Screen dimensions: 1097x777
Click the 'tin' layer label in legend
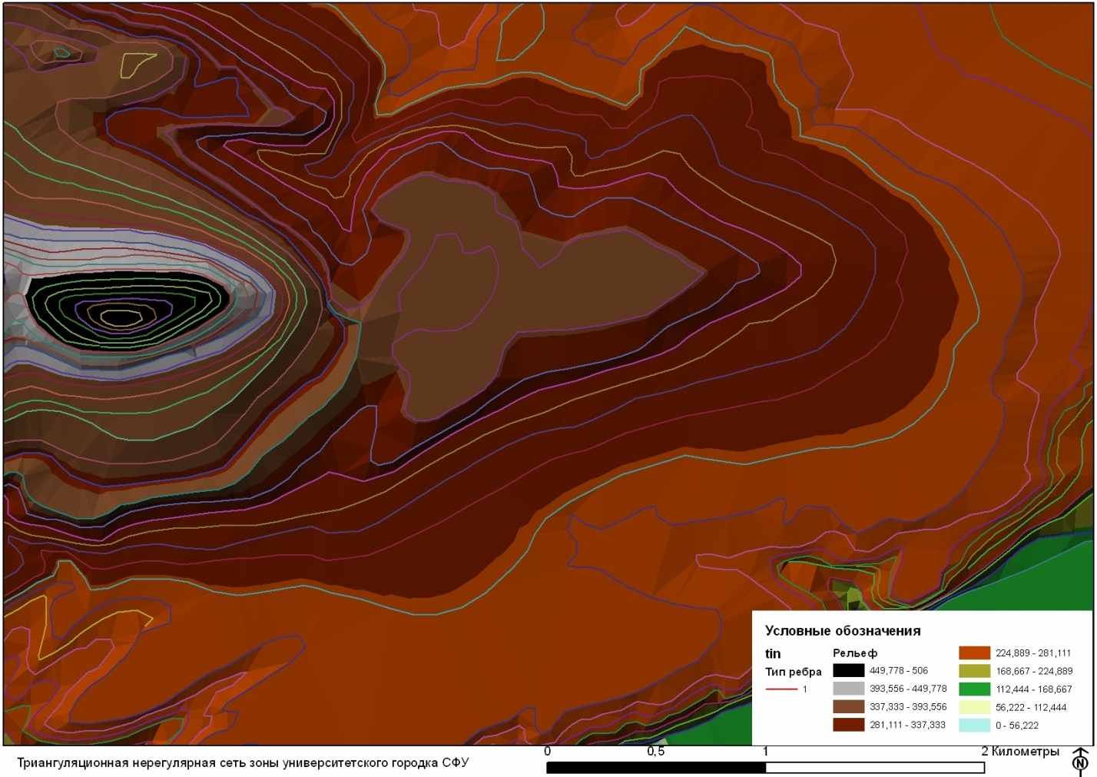click(773, 653)
